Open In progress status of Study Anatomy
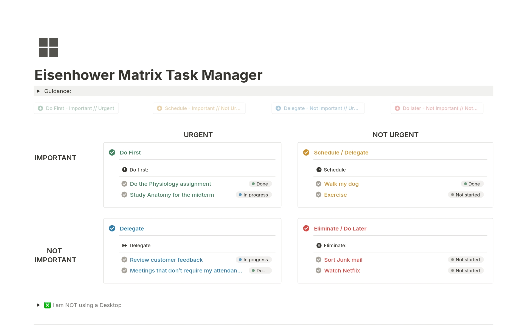The image size is (527, 329). point(254,195)
